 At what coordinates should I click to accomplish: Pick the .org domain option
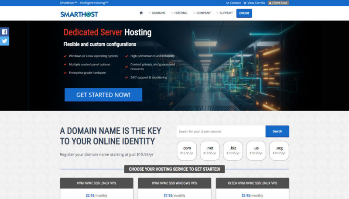point(279,151)
